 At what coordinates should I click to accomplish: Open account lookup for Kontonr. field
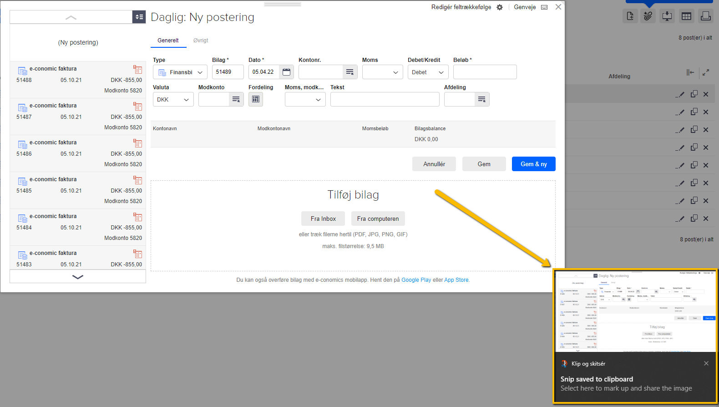(349, 72)
